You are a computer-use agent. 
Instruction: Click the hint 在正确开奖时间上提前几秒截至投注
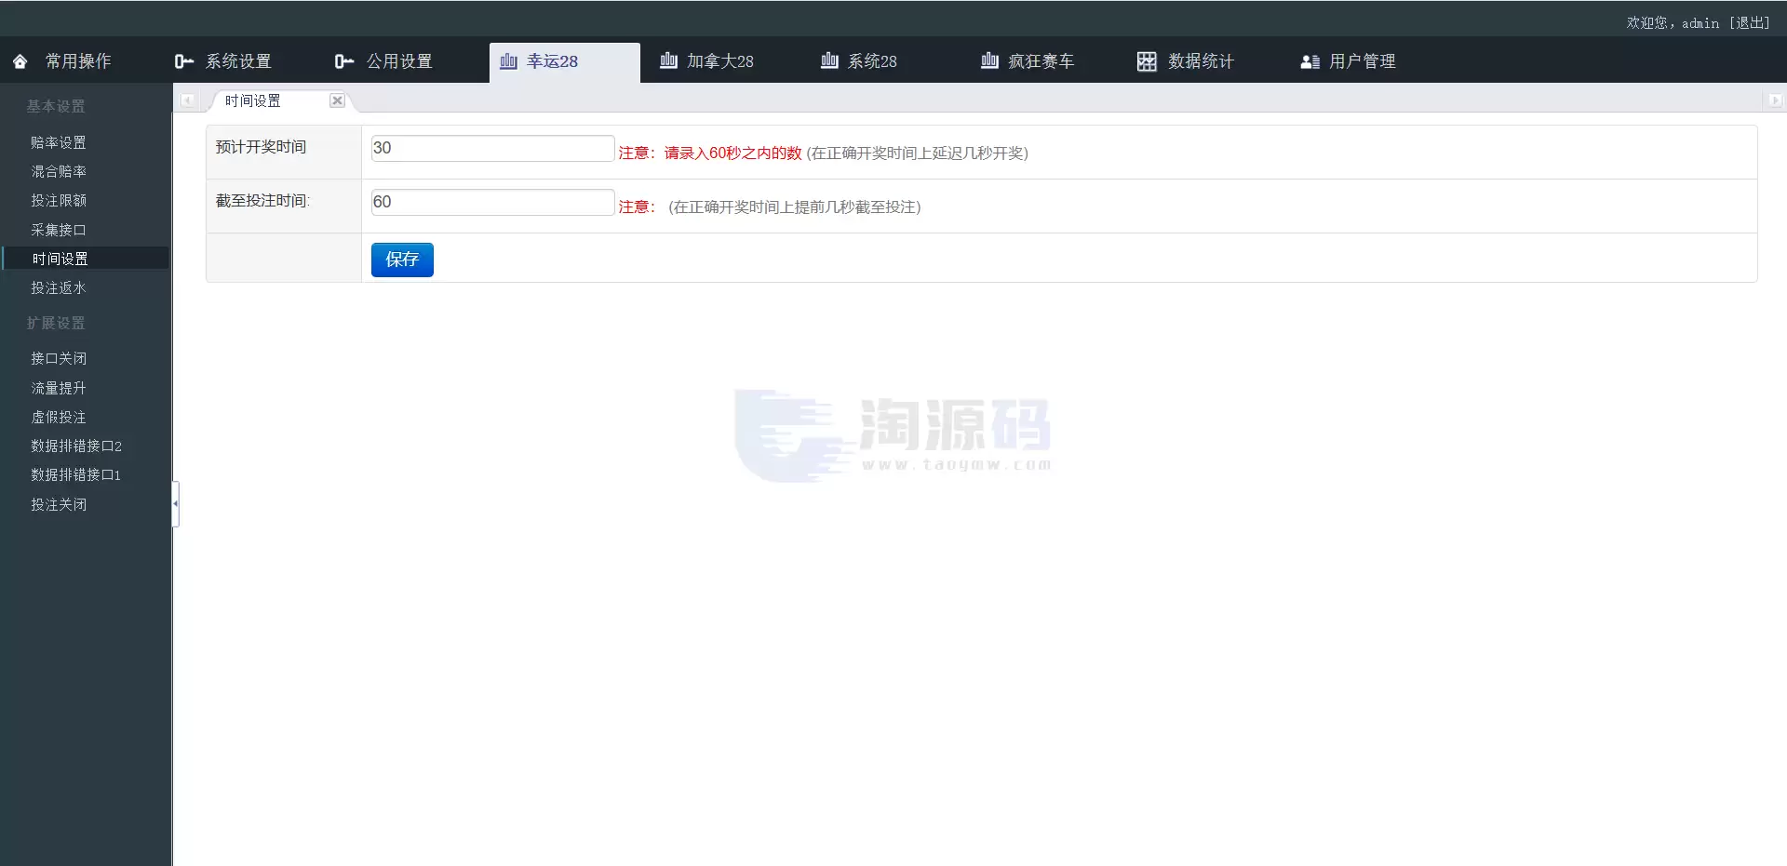[795, 207]
